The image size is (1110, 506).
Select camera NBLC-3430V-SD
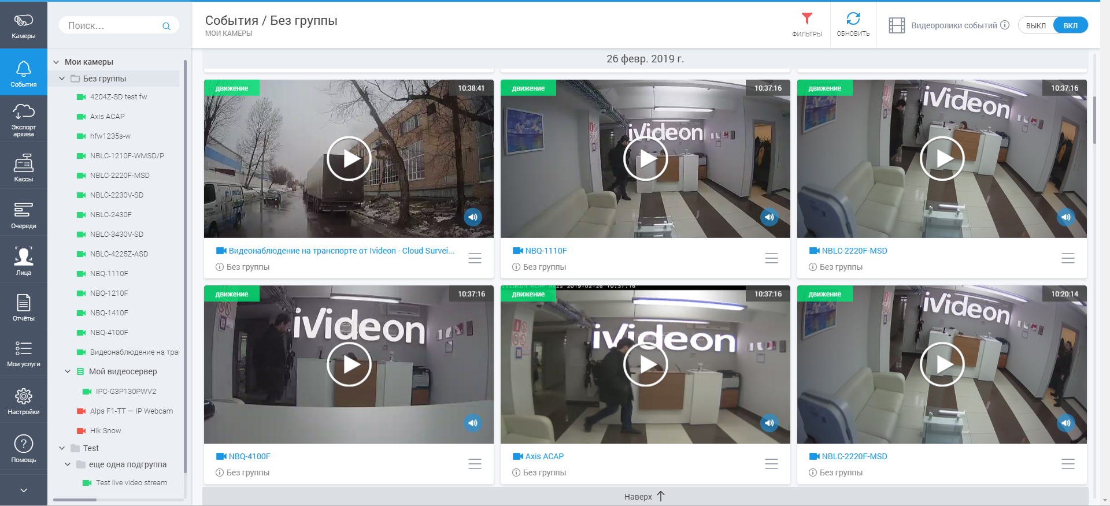117,235
